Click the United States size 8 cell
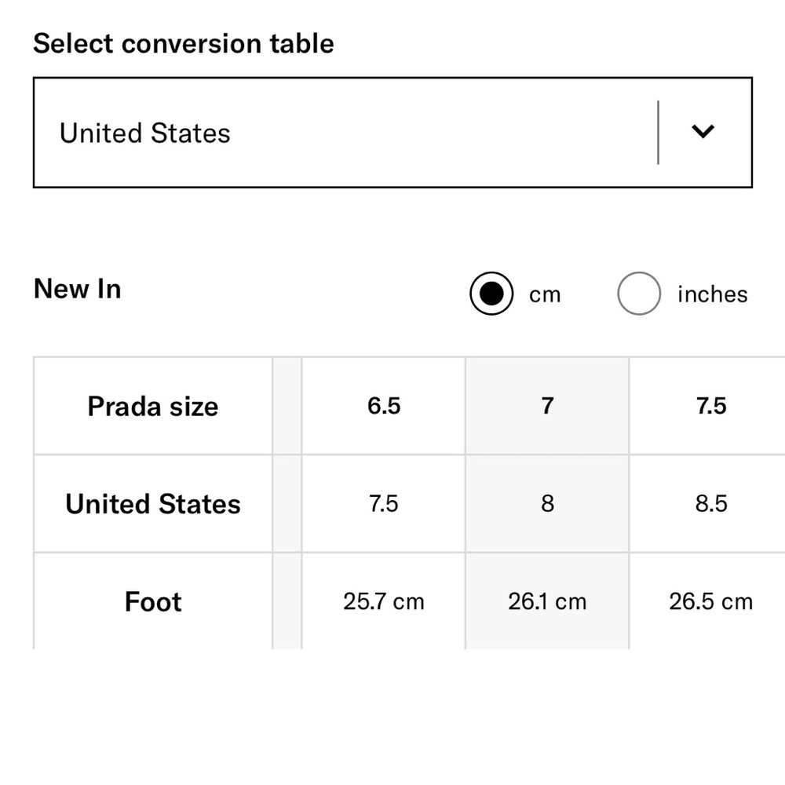The image size is (785, 785). click(x=547, y=504)
